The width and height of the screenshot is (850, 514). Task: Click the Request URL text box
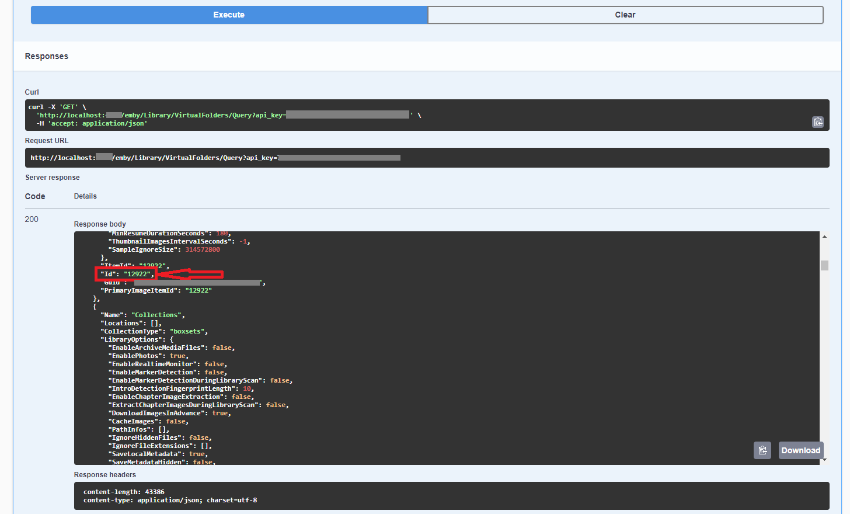point(427,158)
